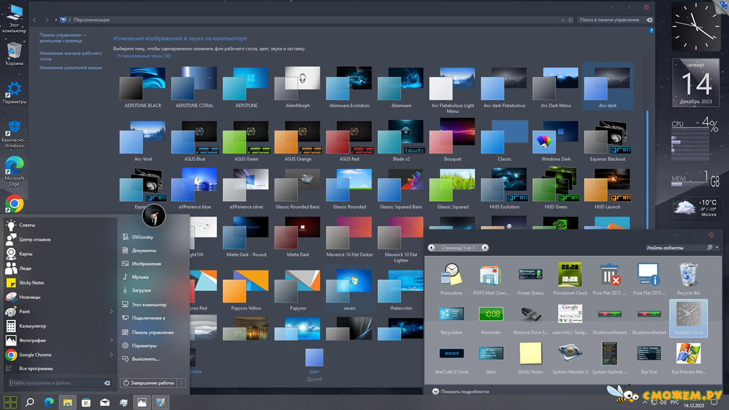Open Изменение указателей мыши link
729x410 pixels.
(70, 68)
